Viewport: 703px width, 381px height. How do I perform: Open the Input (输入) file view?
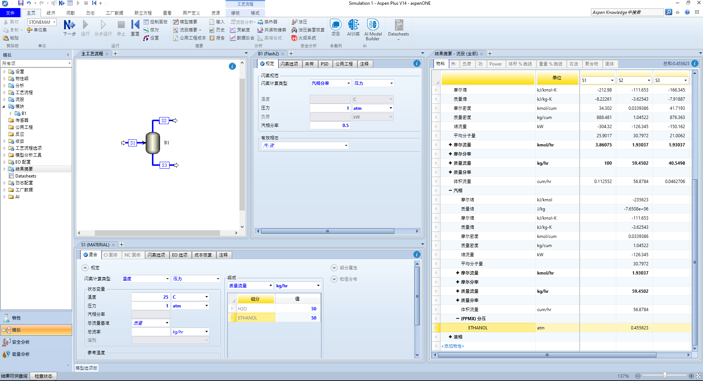click(x=217, y=22)
